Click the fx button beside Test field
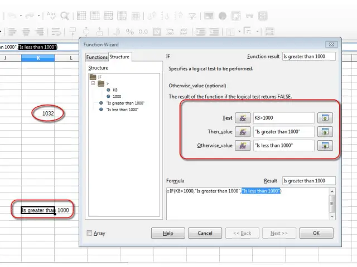Viewport: 357px width, 267px height. 243,118
